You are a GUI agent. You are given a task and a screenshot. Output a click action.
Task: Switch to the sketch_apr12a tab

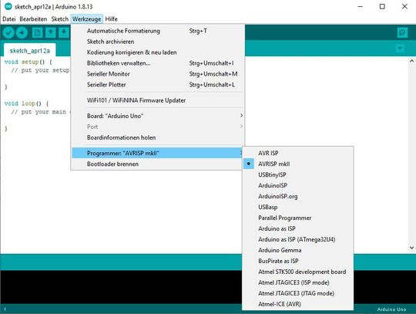click(30, 50)
